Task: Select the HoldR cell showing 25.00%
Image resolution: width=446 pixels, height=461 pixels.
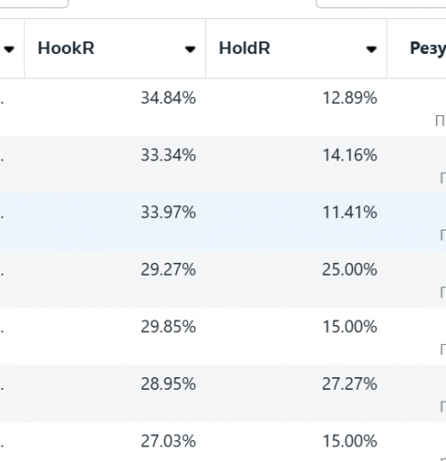Action: click(350, 269)
